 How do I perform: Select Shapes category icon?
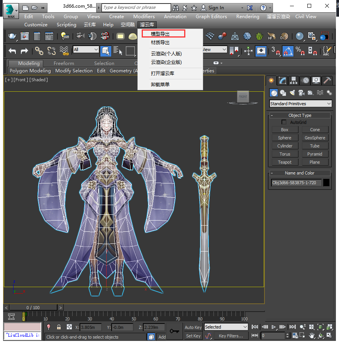[283, 93]
